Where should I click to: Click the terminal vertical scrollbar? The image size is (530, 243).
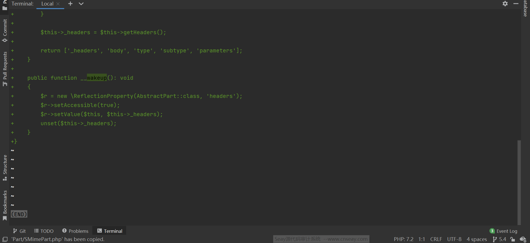click(519, 182)
